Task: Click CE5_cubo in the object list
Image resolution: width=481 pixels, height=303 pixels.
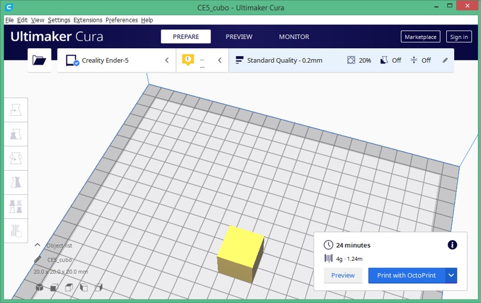Action: (x=59, y=260)
